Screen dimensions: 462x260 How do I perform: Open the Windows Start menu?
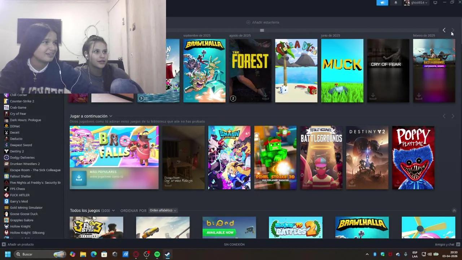8,254
